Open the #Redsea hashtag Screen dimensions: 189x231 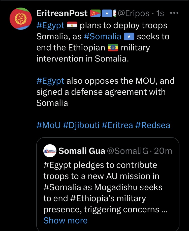tap(153, 125)
